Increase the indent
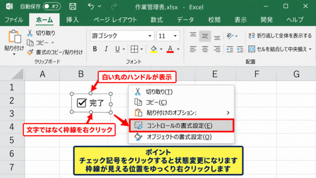 pyautogui.click(x=240, y=49)
